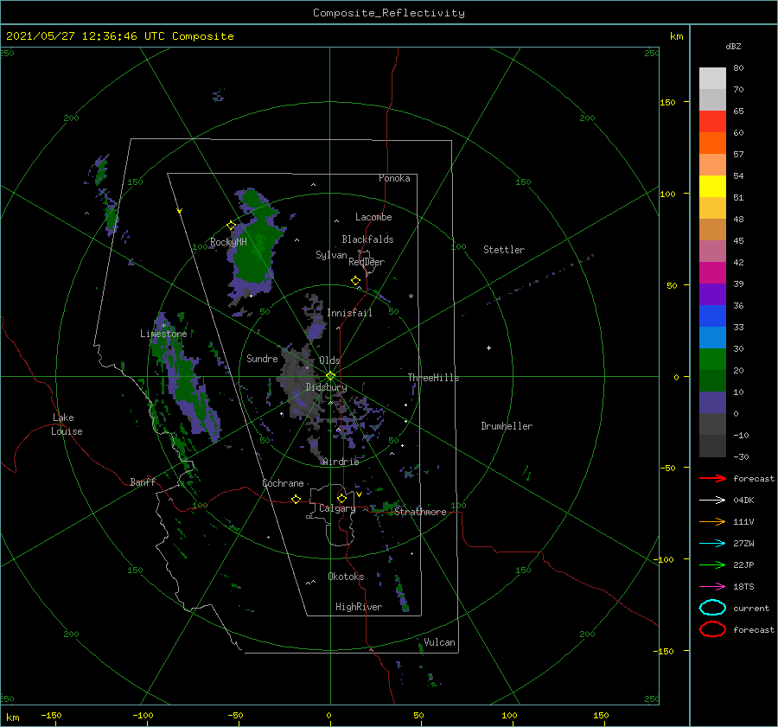The width and height of the screenshot is (778, 727).
Task: Click the Okotoks label
Action: pos(346,576)
